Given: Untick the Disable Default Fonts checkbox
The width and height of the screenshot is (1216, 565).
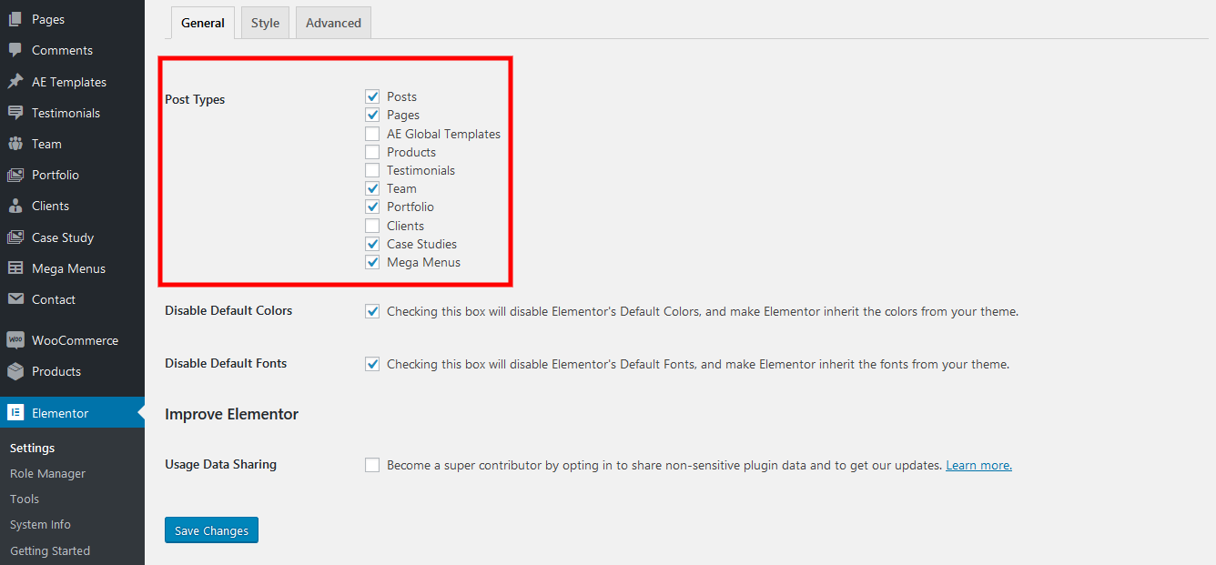Looking at the screenshot, I should click(372, 364).
